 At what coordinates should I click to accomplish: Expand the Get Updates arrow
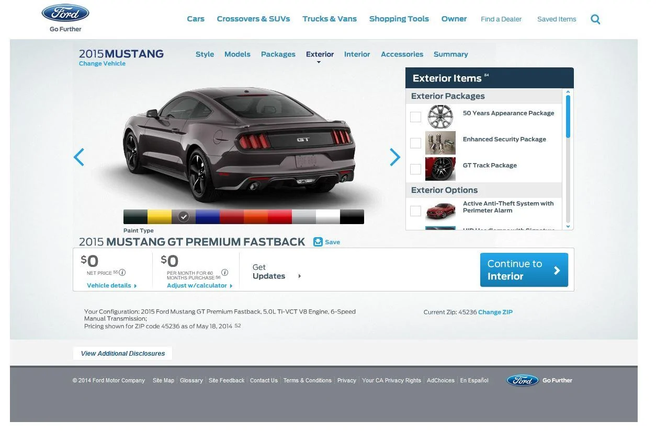click(x=299, y=276)
